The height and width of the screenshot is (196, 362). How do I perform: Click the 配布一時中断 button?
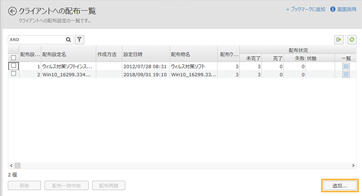pos(67,186)
